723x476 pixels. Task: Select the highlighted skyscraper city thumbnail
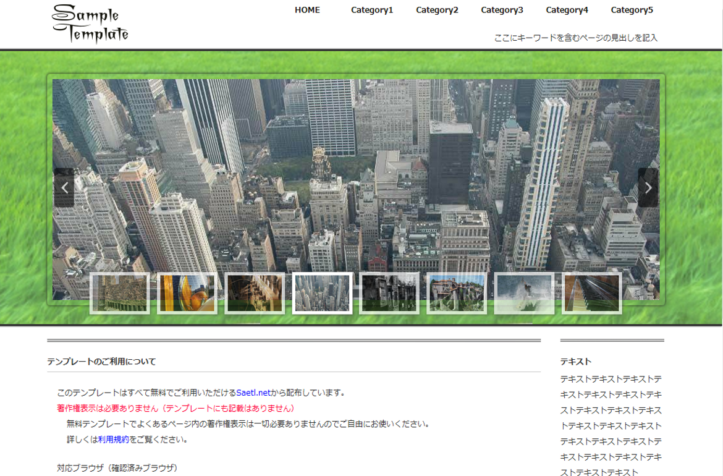pyautogui.click(x=322, y=293)
